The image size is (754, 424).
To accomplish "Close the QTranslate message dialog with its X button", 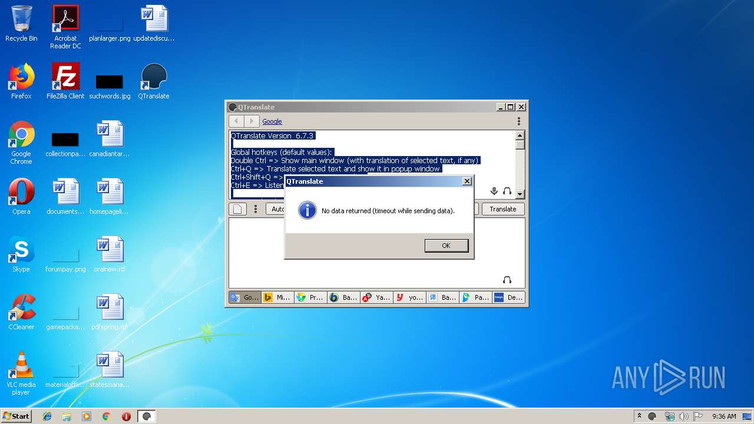I will tap(467, 181).
